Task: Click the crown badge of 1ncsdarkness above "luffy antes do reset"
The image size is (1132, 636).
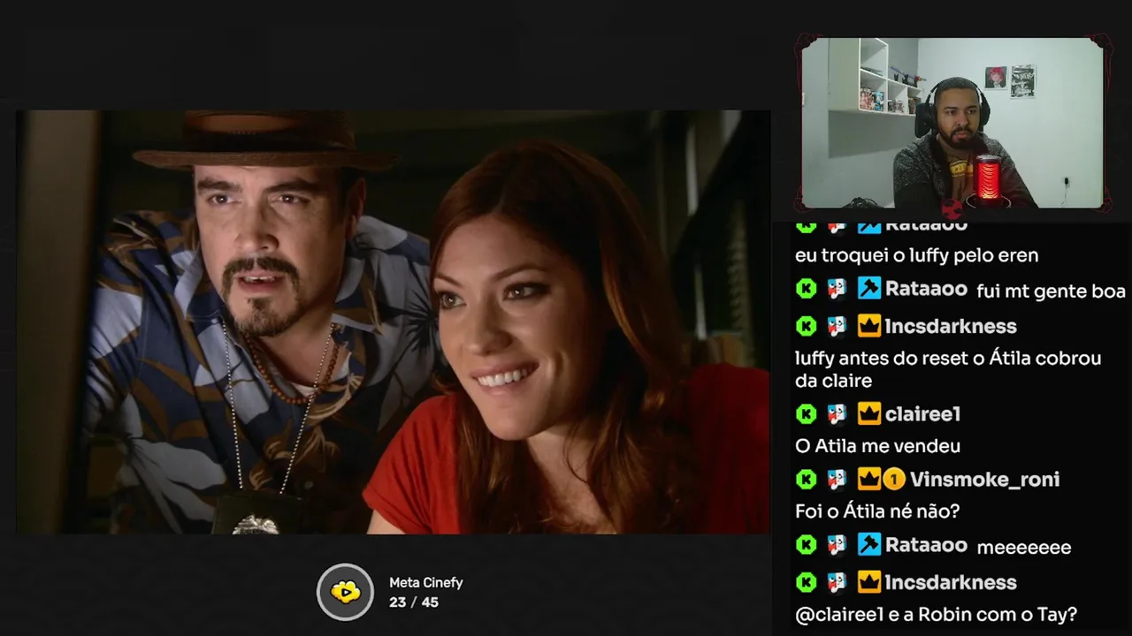Action: 868,326
